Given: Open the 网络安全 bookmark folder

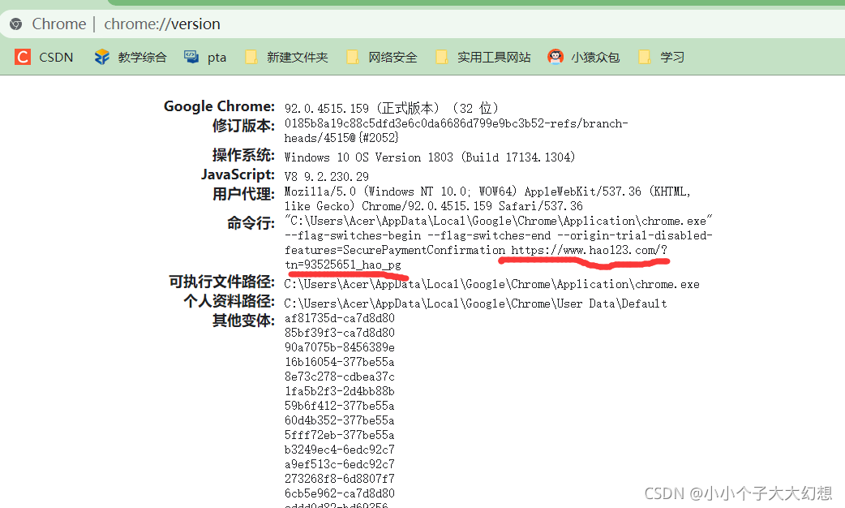Looking at the screenshot, I should click(x=381, y=57).
